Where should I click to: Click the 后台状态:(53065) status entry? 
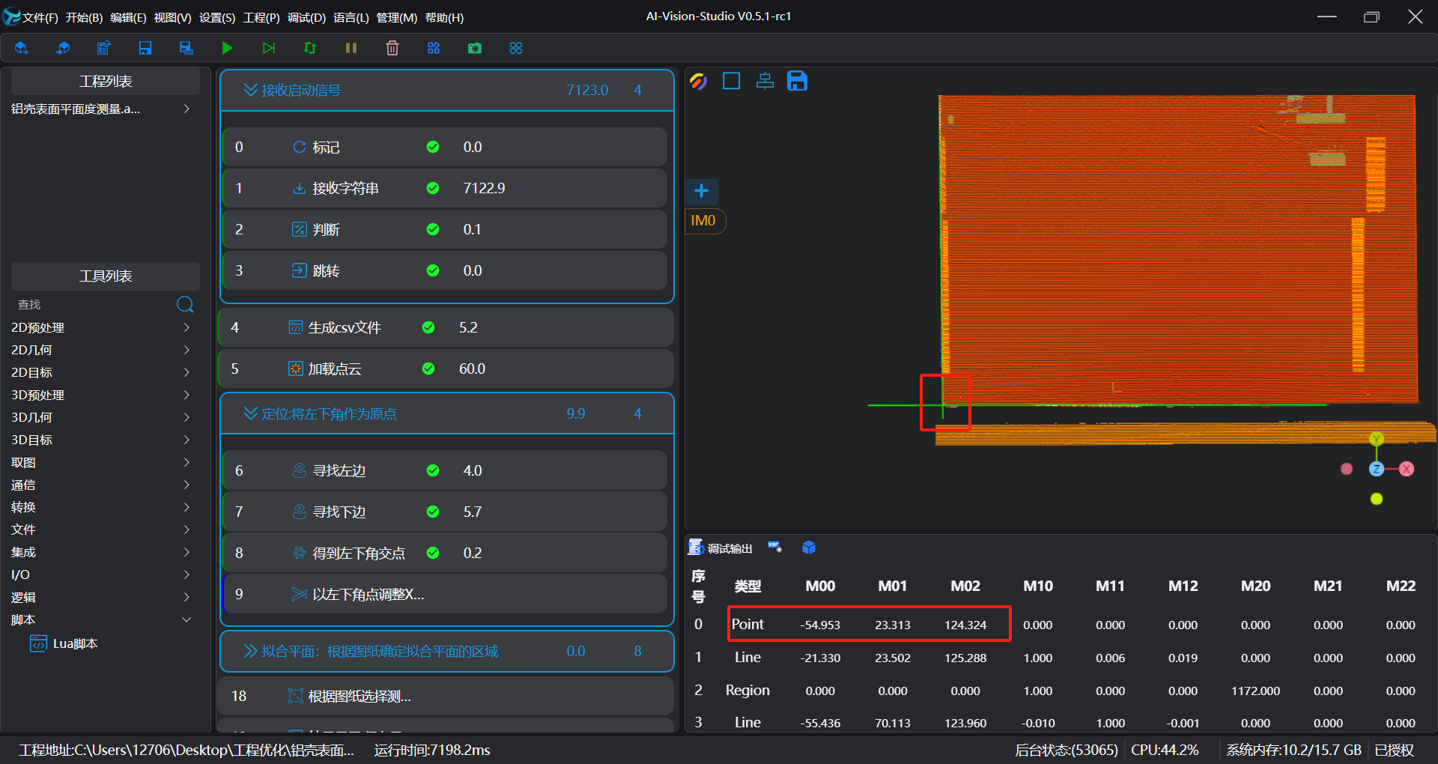[1067, 750]
